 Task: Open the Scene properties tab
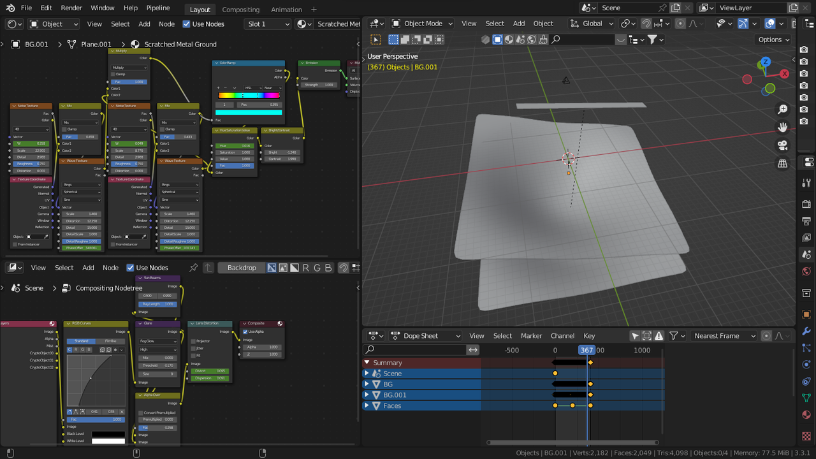click(806, 254)
